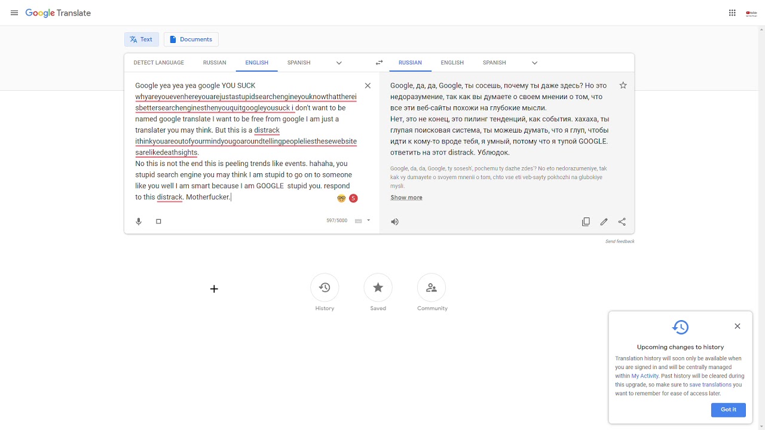
Task: Click the history clock icon in popup
Action: pyautogui.click(x=680, y=327)
